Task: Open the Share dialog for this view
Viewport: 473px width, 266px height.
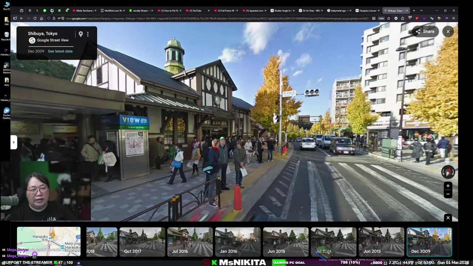Action: pyautogui.click(x=425, y=31)
